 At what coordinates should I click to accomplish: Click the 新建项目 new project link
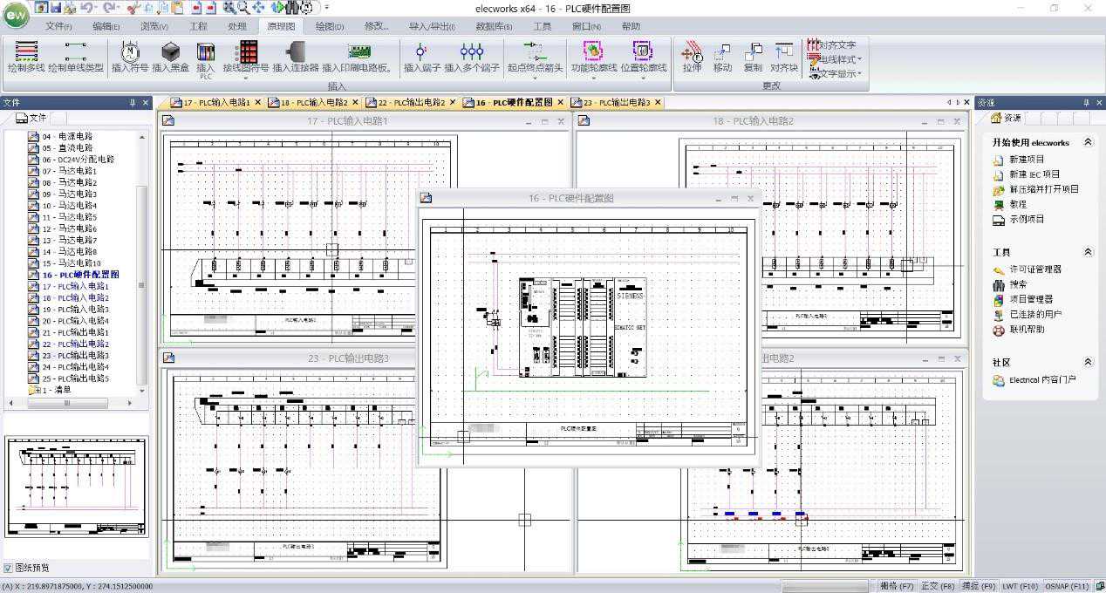pyautogui.click(x=1026, y=160)
